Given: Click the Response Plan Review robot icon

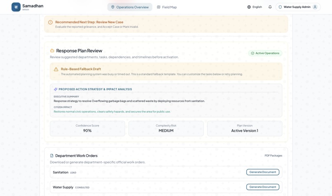Looking at the screenshot, I should (x=52, y=51).
